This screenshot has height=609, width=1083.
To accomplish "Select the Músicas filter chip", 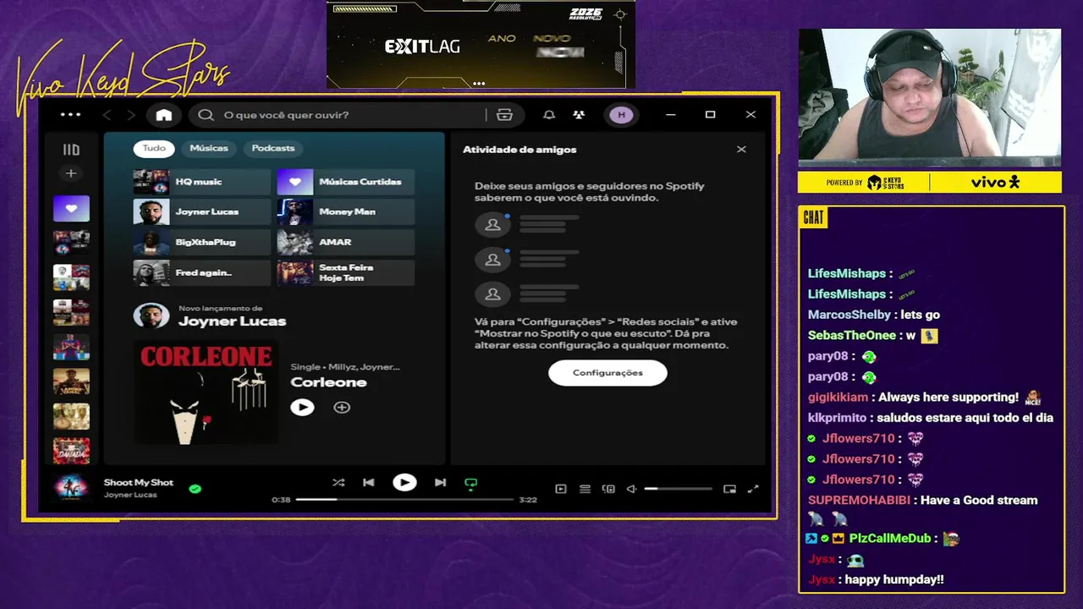I will (209, 148).
